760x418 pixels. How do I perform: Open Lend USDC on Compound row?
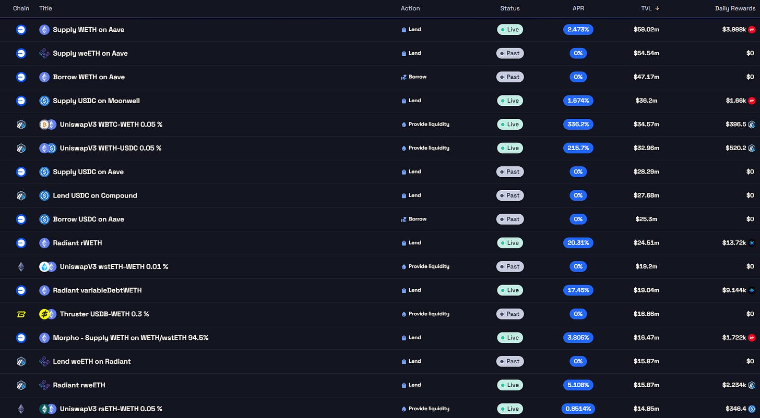click(380, 195)
